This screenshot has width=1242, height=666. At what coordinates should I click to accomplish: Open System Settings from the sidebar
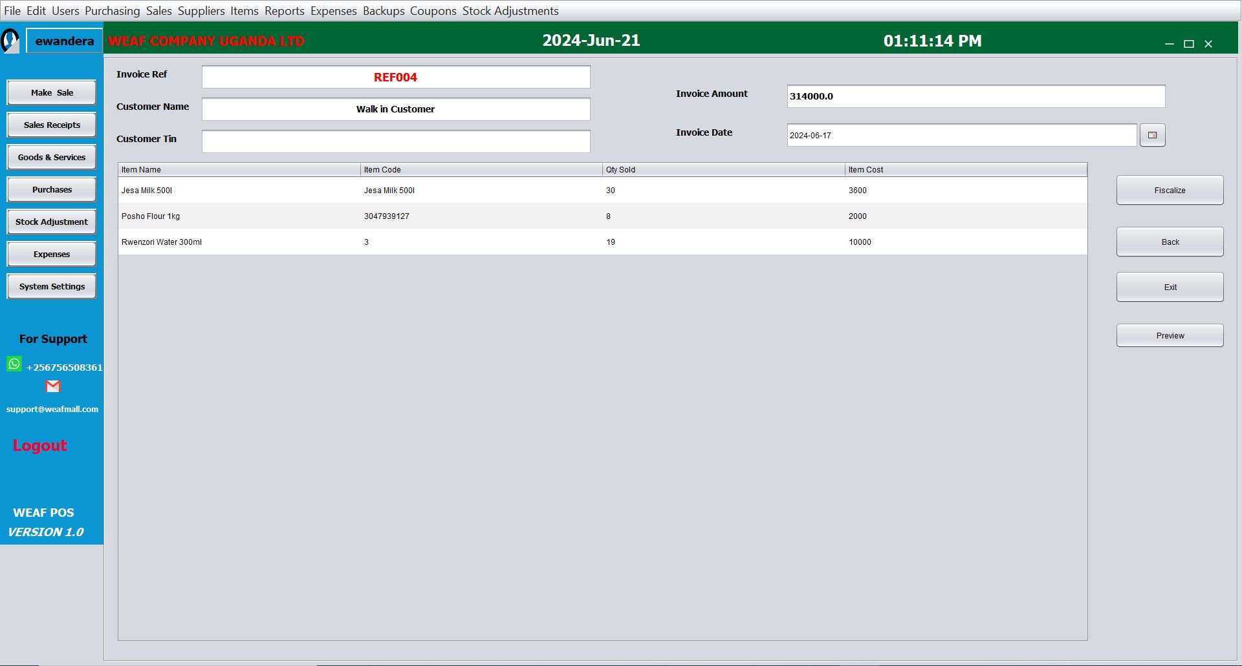point(52,286)
